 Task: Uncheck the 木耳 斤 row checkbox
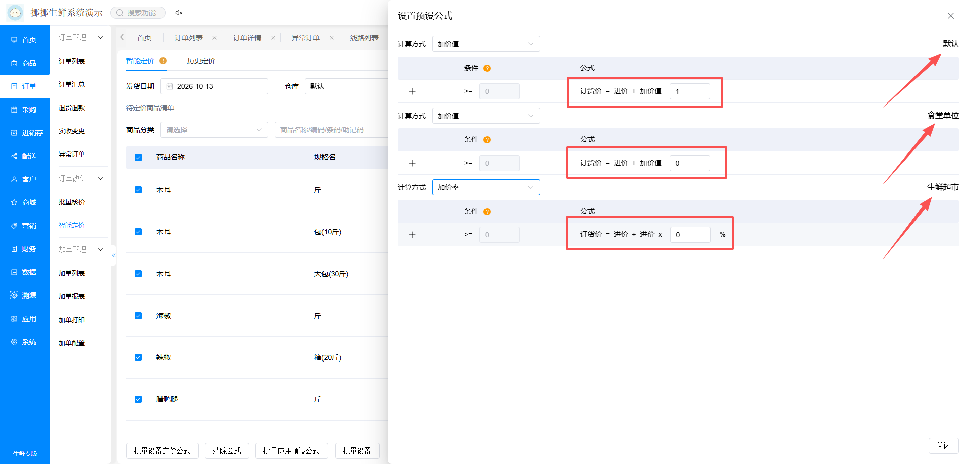click(138, 190)
